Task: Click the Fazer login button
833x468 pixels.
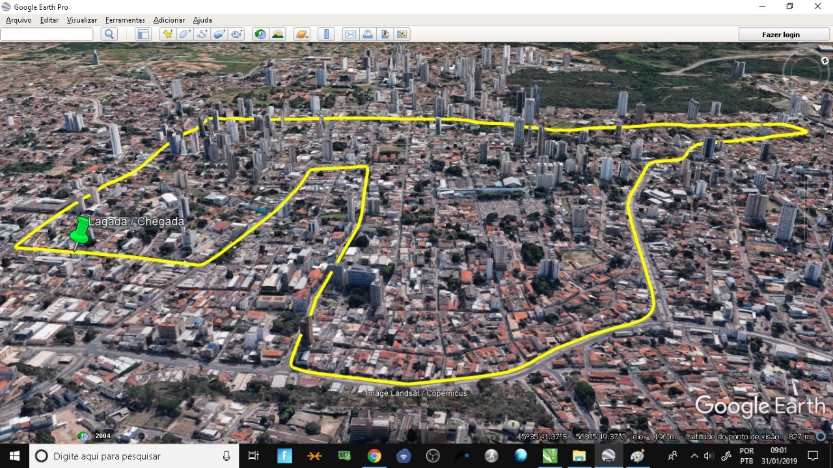Action: (x=780, y=34)
